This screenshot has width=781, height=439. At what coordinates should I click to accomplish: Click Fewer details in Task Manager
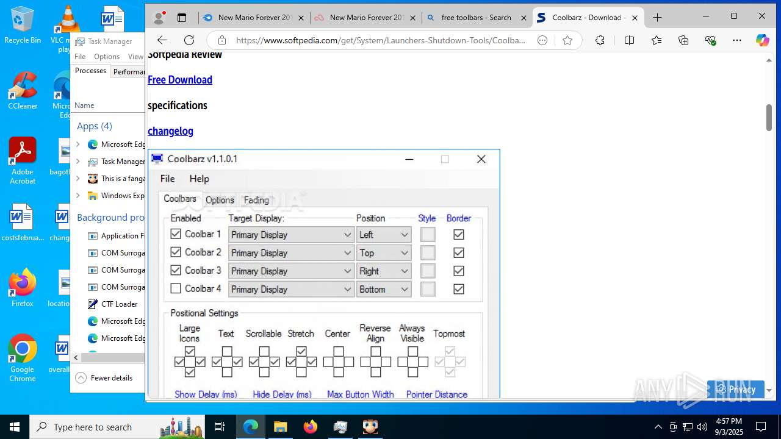(104, 378)
